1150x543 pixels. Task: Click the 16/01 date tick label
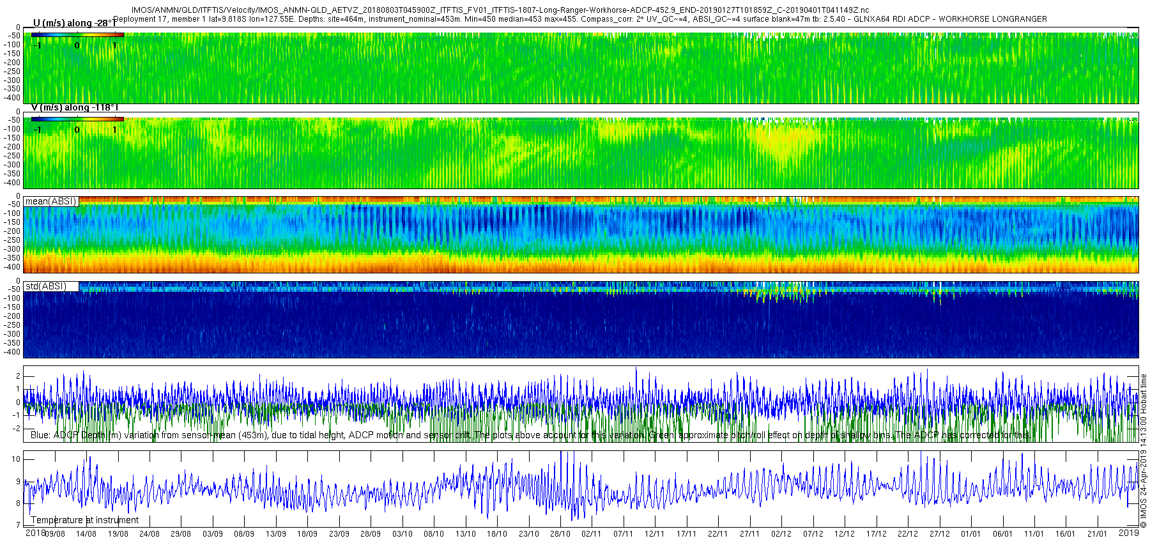1066,534
